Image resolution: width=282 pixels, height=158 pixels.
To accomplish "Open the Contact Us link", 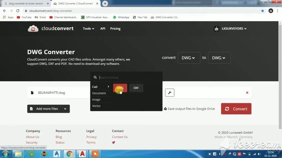I will click(x=120, y=137).
